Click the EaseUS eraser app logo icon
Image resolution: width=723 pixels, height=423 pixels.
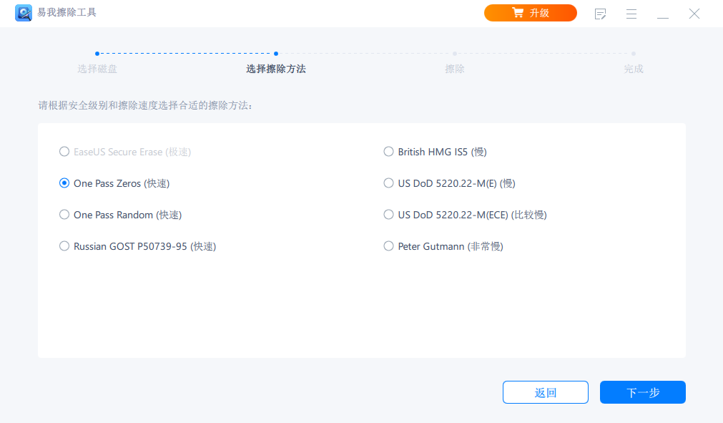coord(24,13)
